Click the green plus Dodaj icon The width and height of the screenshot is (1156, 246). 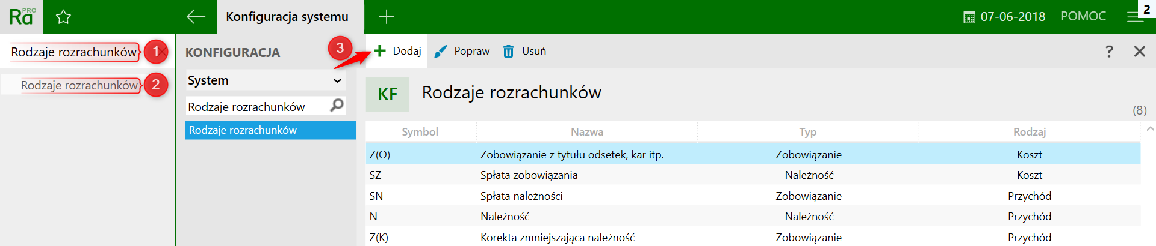tap(380, 51)
